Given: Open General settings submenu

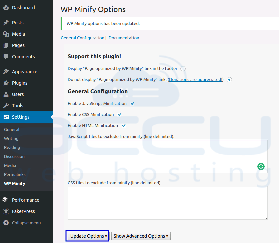Looking at the screenshot, I should pos(12,130).
